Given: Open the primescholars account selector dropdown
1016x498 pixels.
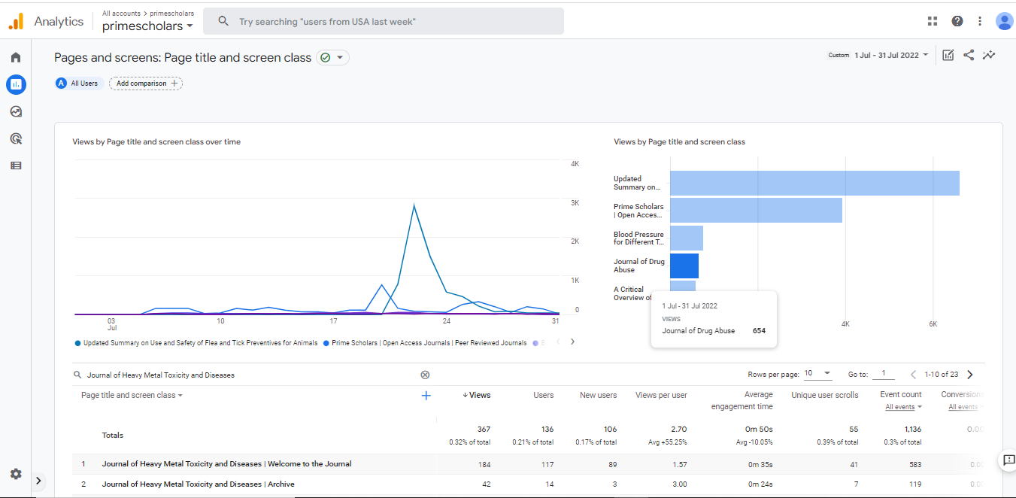Looking at the screenshot, I should pos(147,26).
